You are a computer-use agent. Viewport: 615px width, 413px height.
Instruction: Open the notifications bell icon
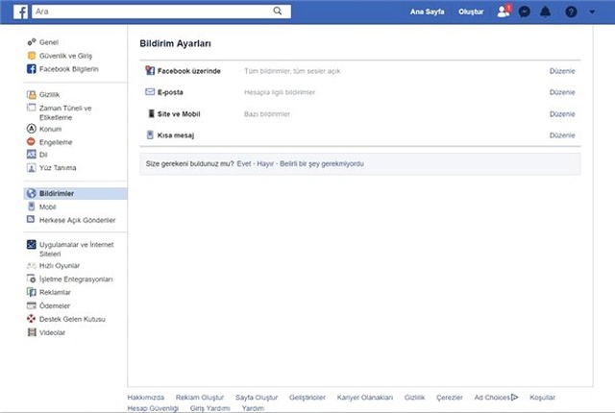point(545,12)
